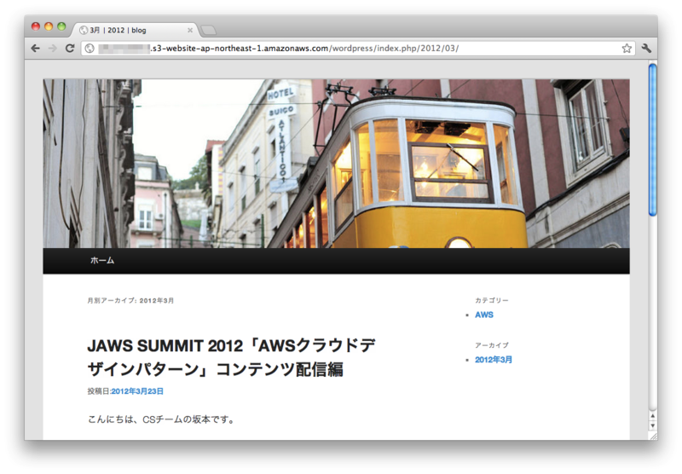682x474 pixels.
Task: Select the '3月 | 2012 | blog' tab
Action: click(135, 30)
